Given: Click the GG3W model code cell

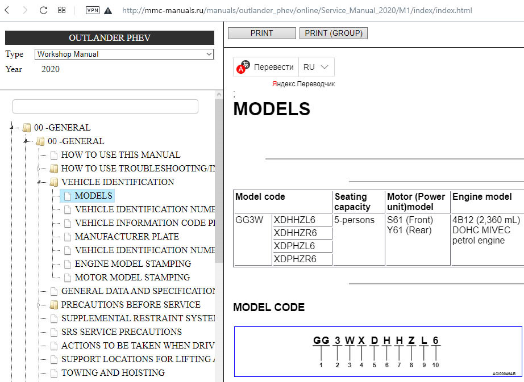Looking at the screenshot, I should click(253, 240).
